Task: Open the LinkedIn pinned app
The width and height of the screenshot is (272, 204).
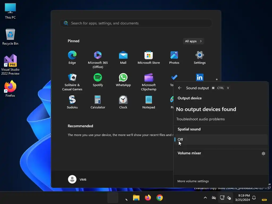Action: pyautogui.click(x=200, y=77)
